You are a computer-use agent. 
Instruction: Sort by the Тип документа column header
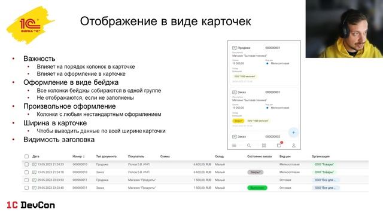coord(107,156)
